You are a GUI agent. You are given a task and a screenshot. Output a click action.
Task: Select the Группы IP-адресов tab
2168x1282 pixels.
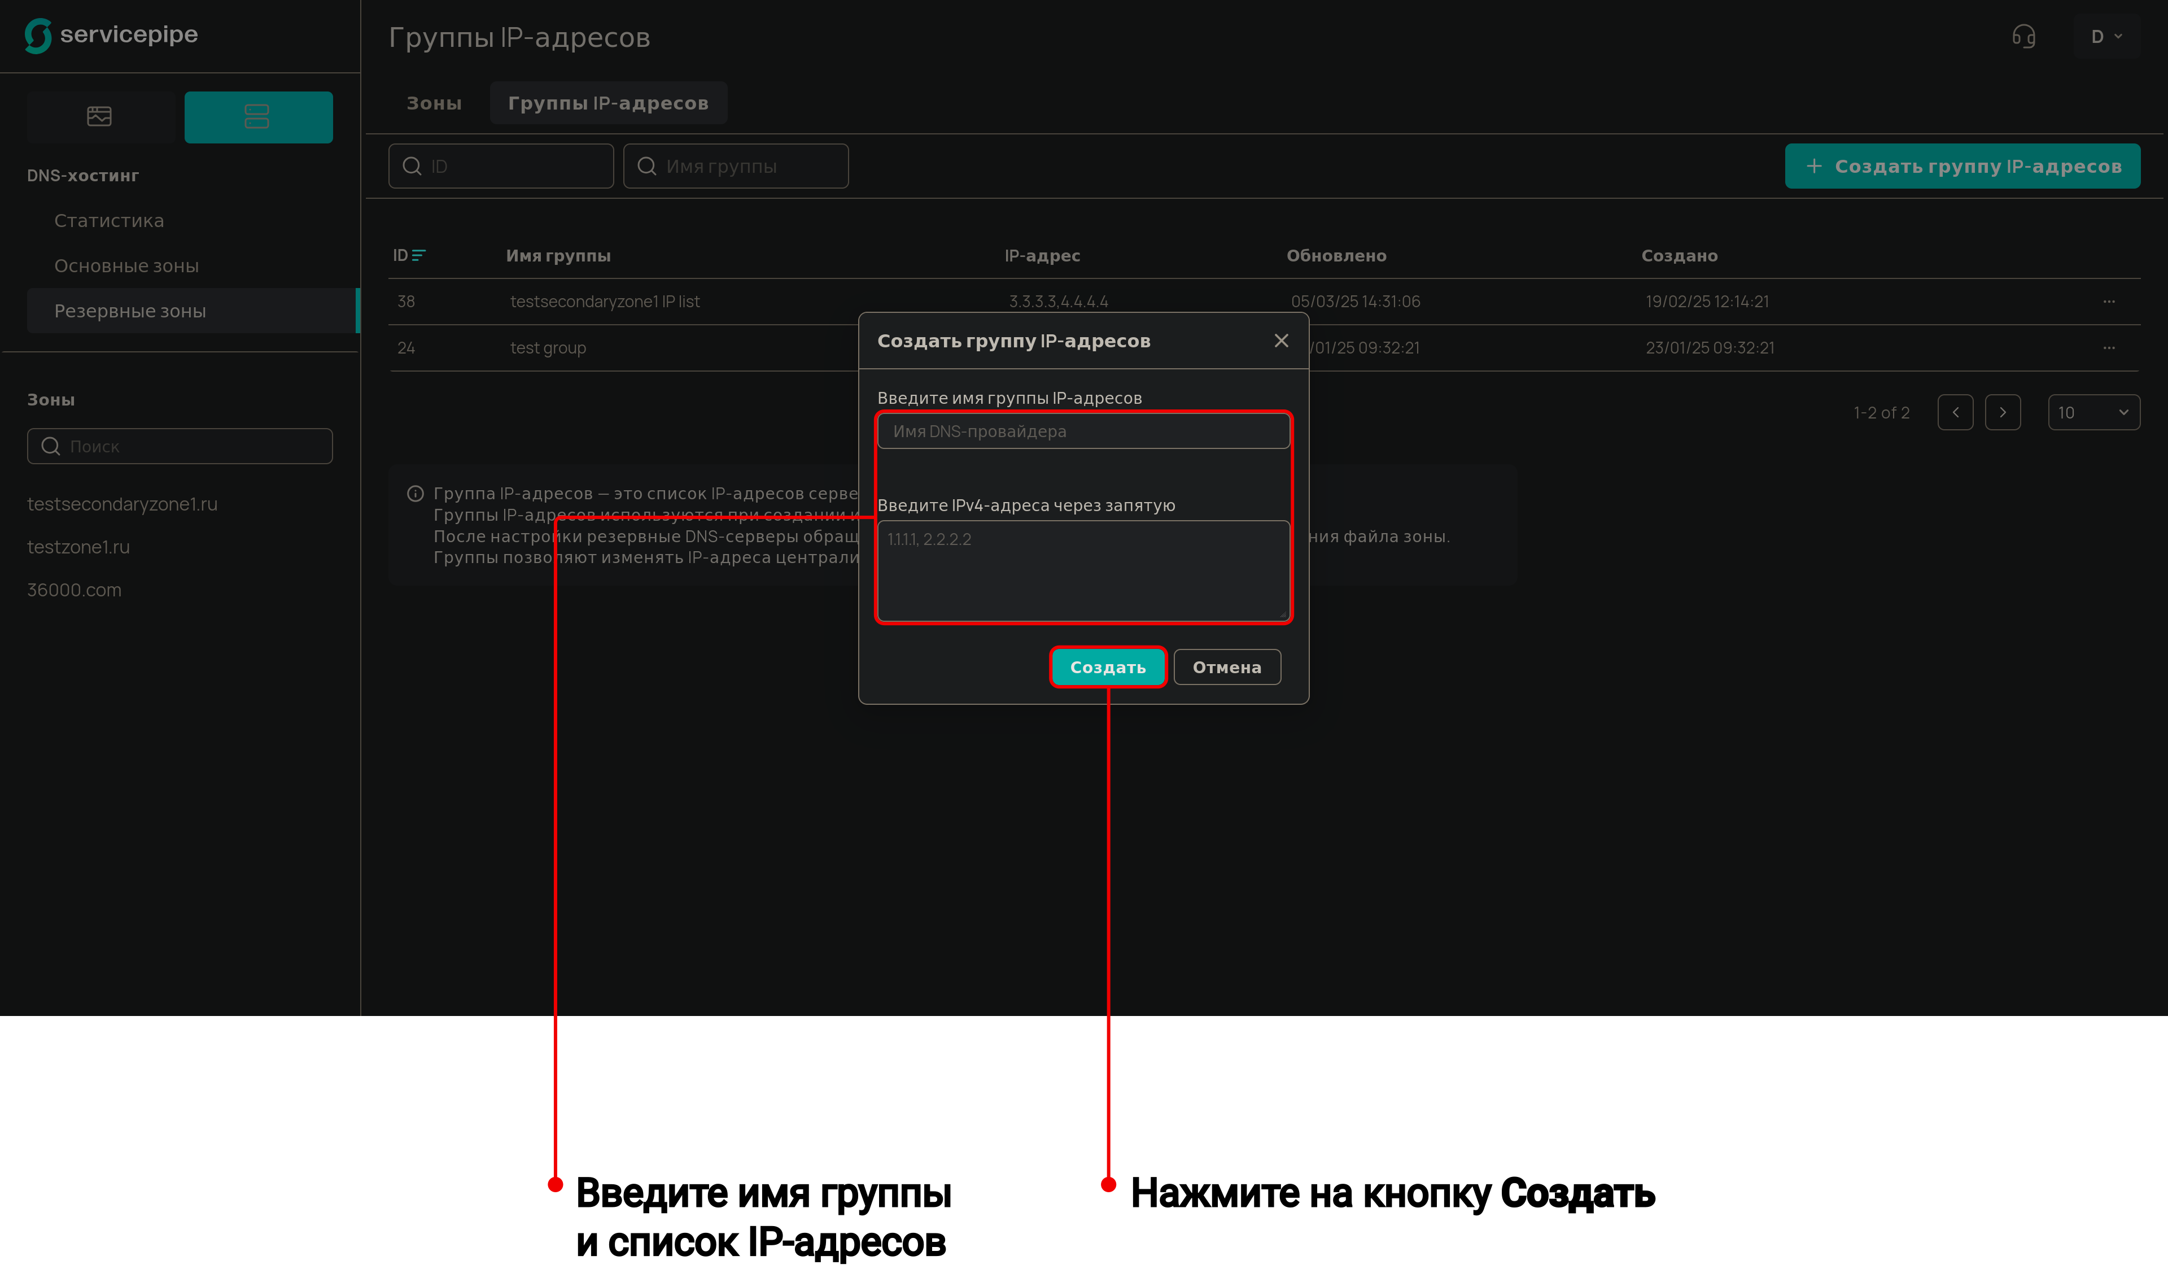608,103
